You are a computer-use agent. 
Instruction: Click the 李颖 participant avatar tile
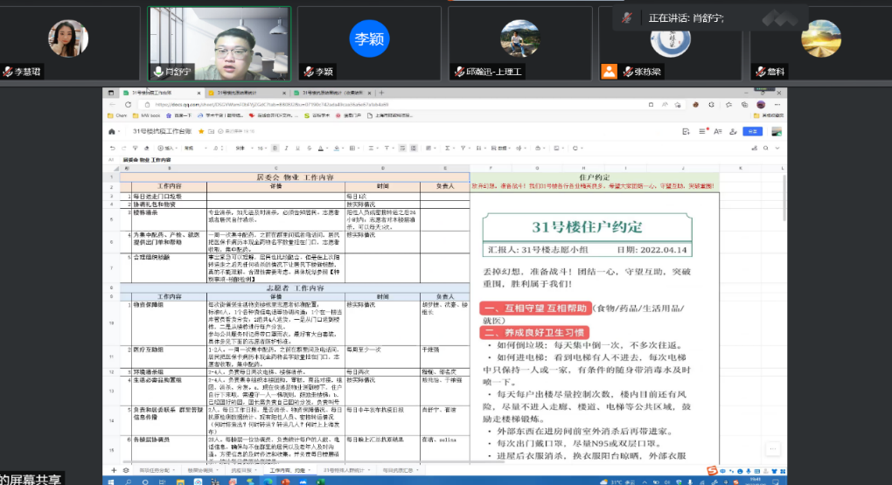click(369, 43)
